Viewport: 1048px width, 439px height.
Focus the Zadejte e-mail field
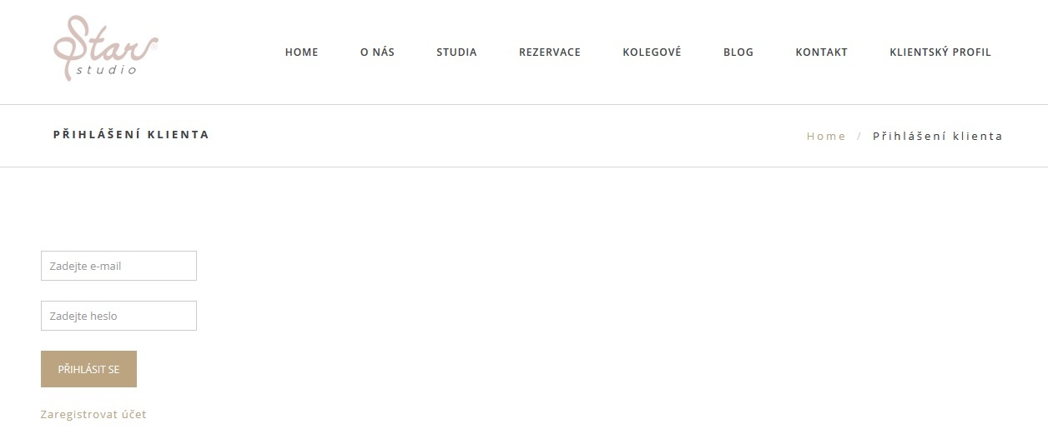pyautogui.click(x=118, y=266)
